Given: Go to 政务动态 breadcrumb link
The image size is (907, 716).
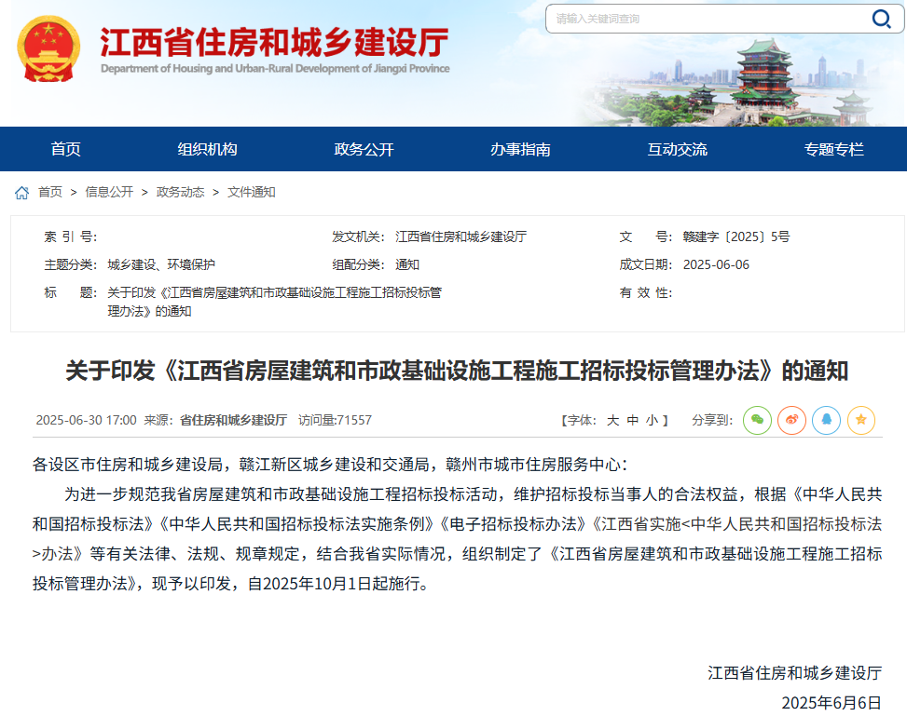Looking at the screenshot, I should [181, 192].
